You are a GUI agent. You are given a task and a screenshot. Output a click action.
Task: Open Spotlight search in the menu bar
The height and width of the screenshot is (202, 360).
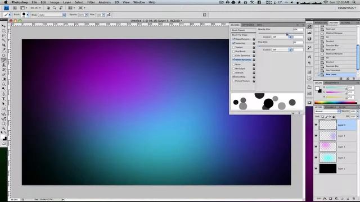click(354, 2)
